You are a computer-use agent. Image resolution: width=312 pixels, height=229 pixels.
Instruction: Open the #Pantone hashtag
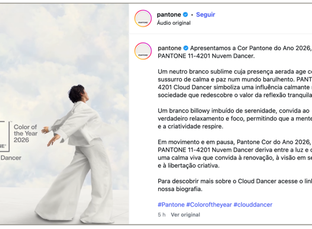[171, 205]
